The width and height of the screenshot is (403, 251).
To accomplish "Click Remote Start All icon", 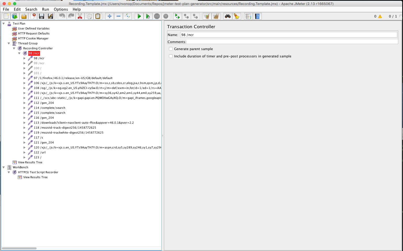I will [x=177, y=16].
